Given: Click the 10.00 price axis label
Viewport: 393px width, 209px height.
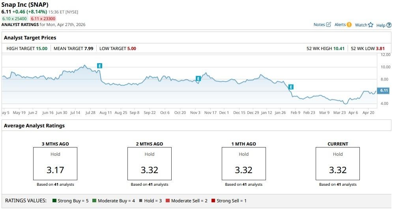Looking at the screenshot, I should click(386, 67).
